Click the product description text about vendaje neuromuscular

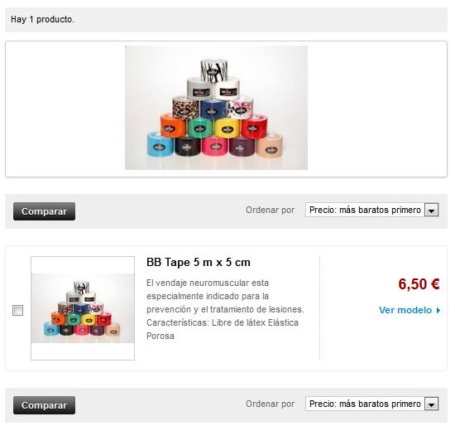(x=225, y=309)
